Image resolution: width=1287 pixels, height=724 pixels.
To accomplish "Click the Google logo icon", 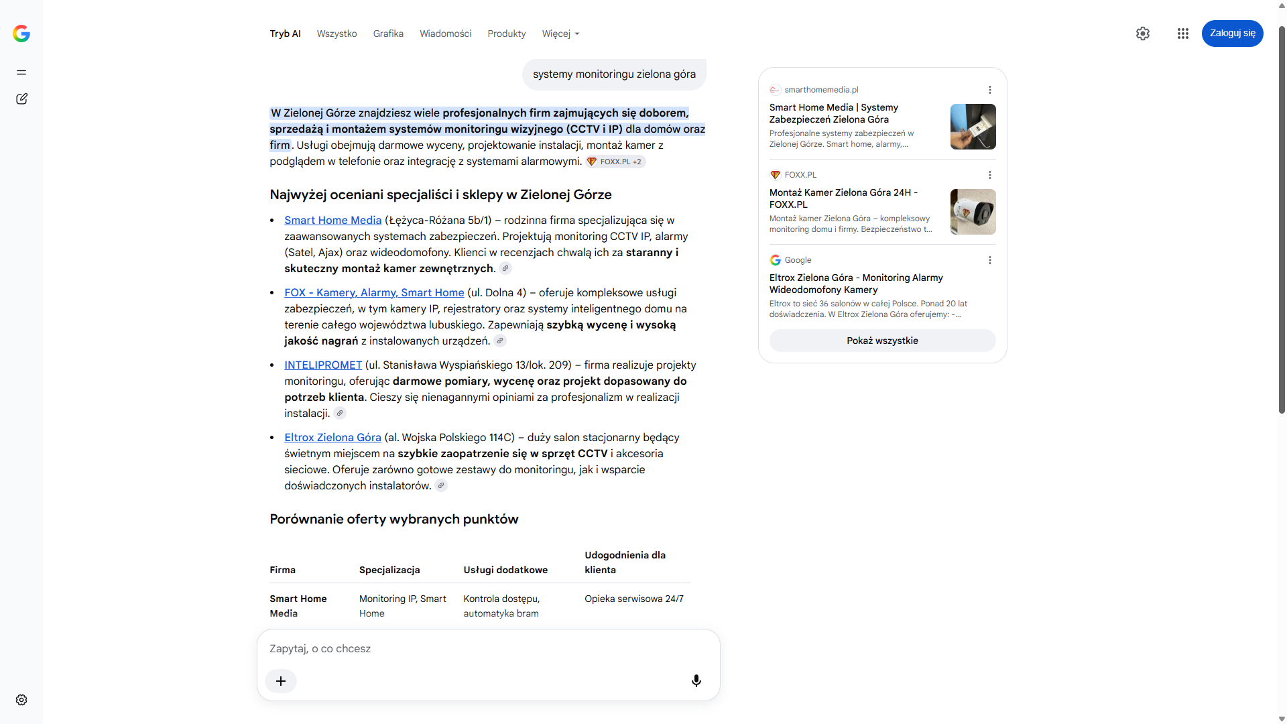I will (21, 34).
